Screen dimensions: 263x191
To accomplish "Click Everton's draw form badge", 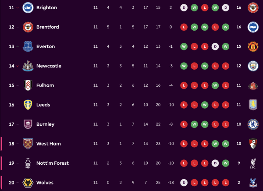I will pyautogui.click(x=215, y=46).
